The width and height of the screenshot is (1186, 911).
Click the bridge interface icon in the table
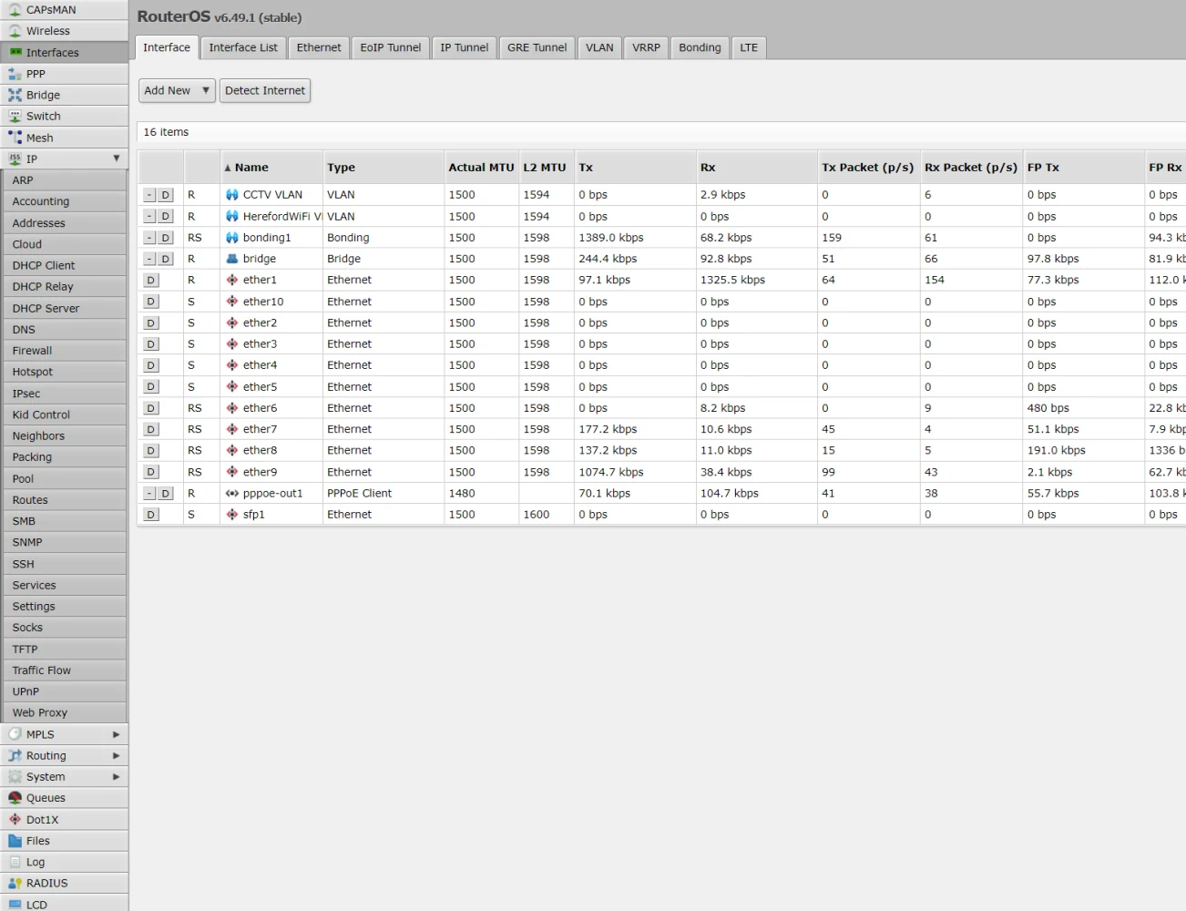pyautogui.click(x=232, y=259)
